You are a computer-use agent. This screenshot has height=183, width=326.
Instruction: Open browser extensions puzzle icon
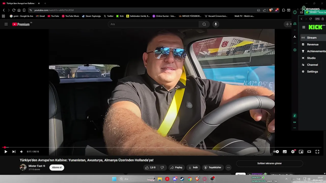(283, 10)
